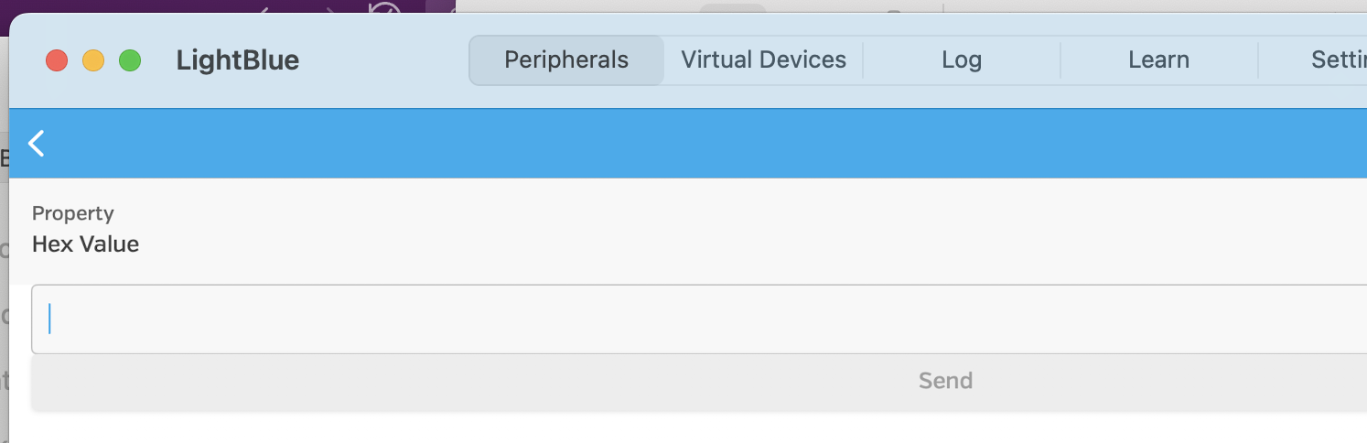
Task: Click the empty white area below Send
Action: [695, 427]
